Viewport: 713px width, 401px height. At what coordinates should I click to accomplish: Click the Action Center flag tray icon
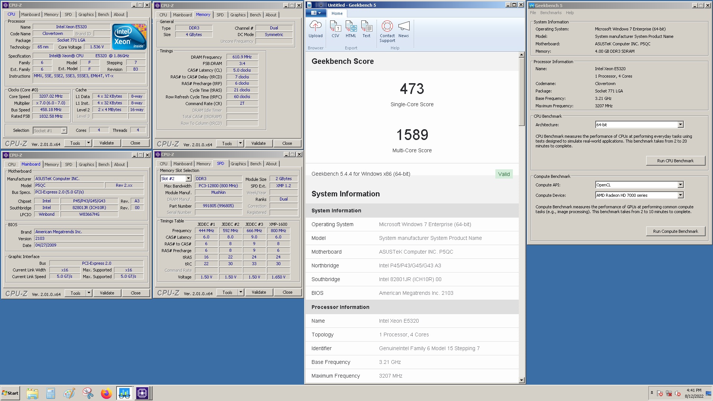[660, 393]
